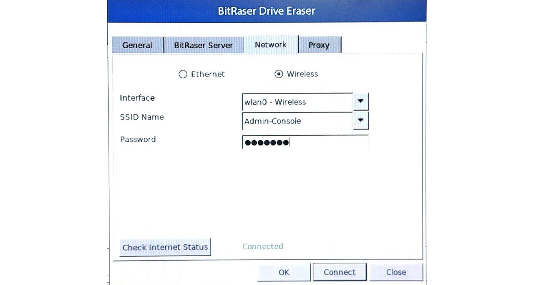Click the Connect button

[340, 272]
